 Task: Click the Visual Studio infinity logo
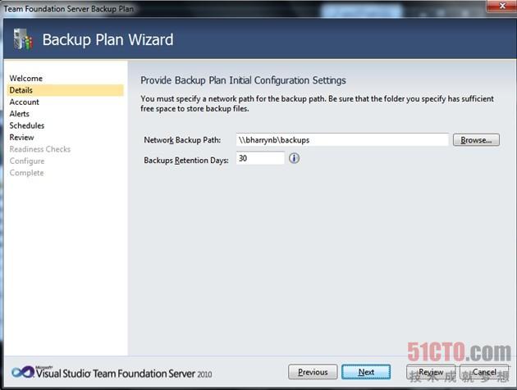pyautogui.click(x=23, y=372)
